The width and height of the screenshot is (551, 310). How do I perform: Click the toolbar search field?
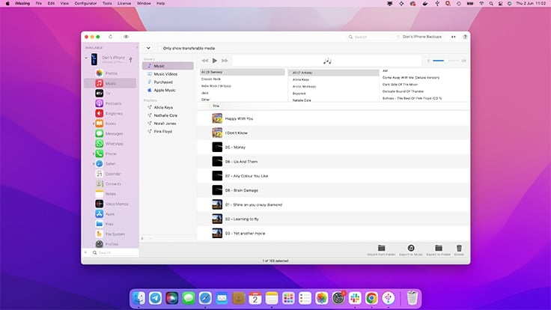click(x=369, y=37)
